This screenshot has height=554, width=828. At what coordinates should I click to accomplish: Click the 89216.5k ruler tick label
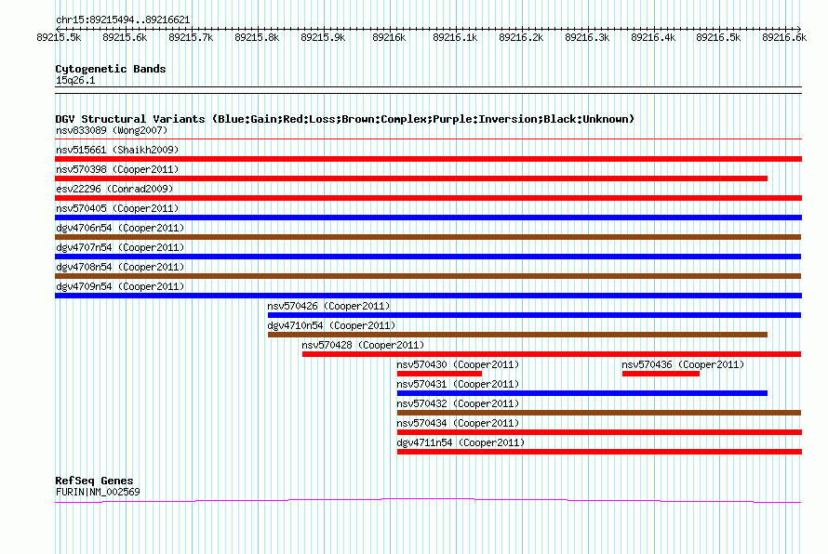719,38
